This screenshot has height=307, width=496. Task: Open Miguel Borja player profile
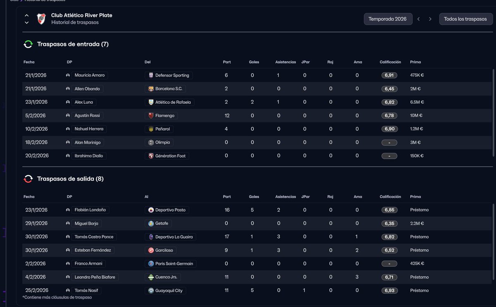pyautogui.click(x=86, y=224)
